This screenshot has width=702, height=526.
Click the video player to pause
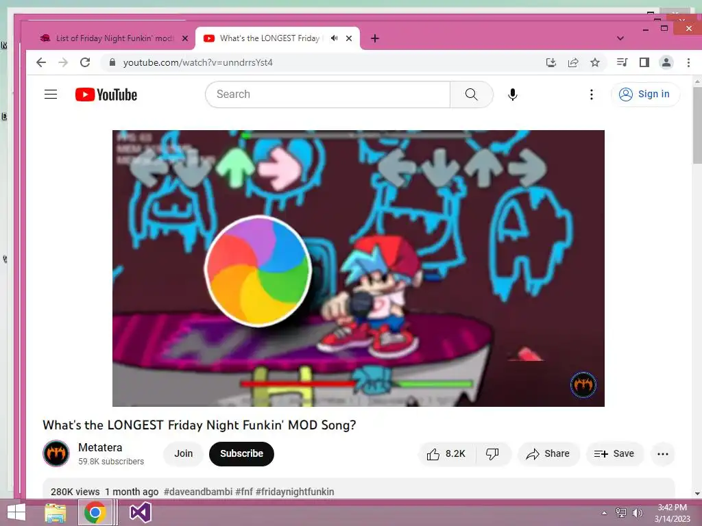point(358,268)
